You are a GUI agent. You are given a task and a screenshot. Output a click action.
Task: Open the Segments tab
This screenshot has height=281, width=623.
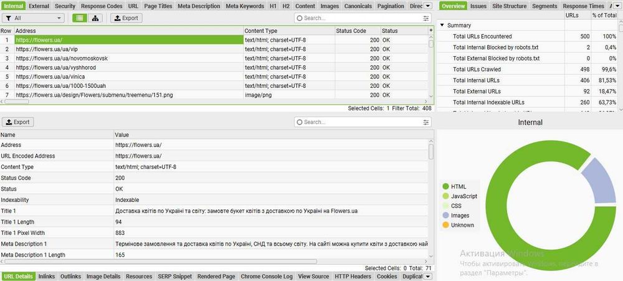[545, 6]
